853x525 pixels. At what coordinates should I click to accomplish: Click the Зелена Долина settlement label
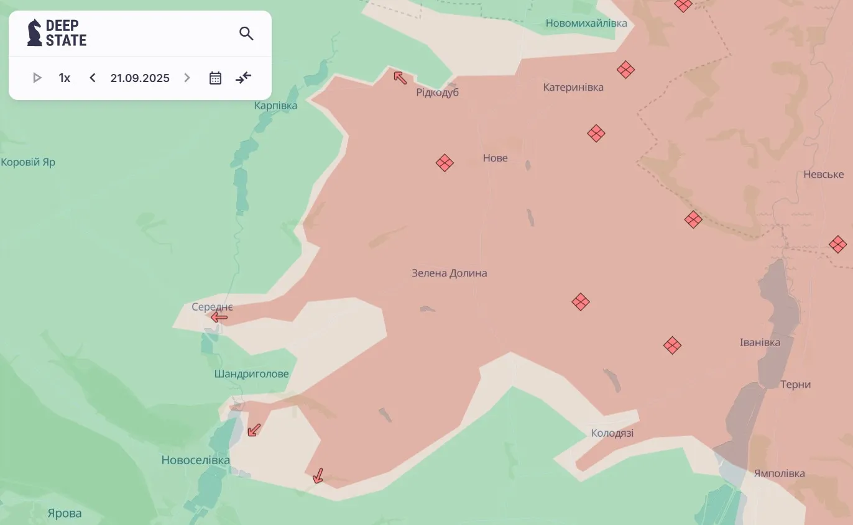pos(449,273)
